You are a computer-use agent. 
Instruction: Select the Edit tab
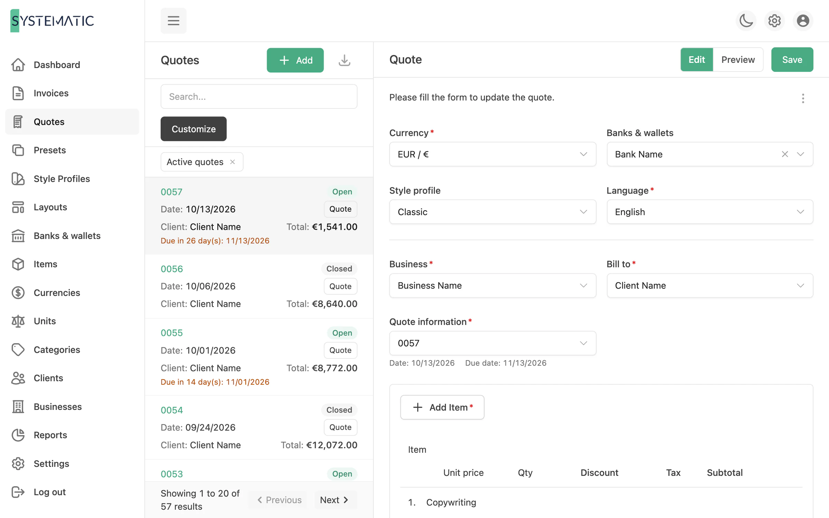(697, 60)
